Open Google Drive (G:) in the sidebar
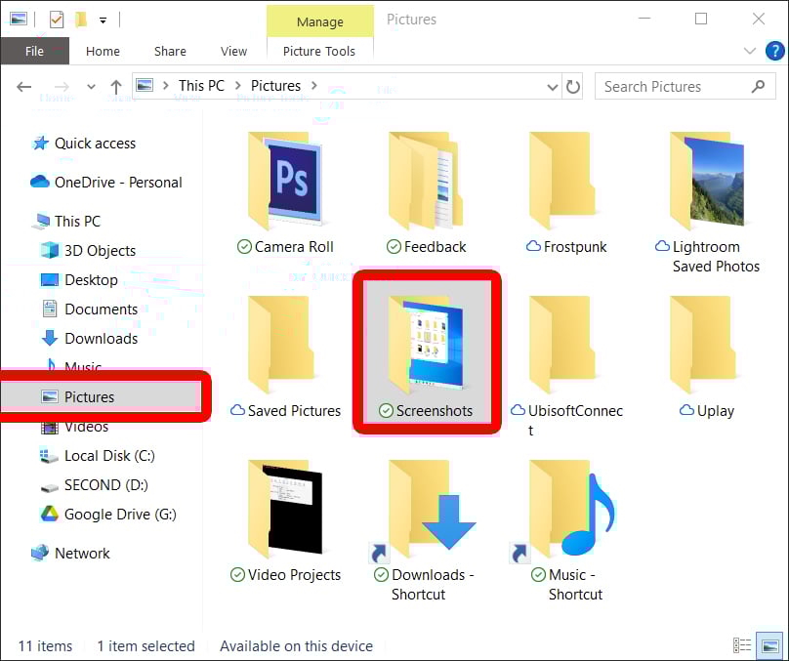Viewport: 789px width, 661px height. point(106,514)
